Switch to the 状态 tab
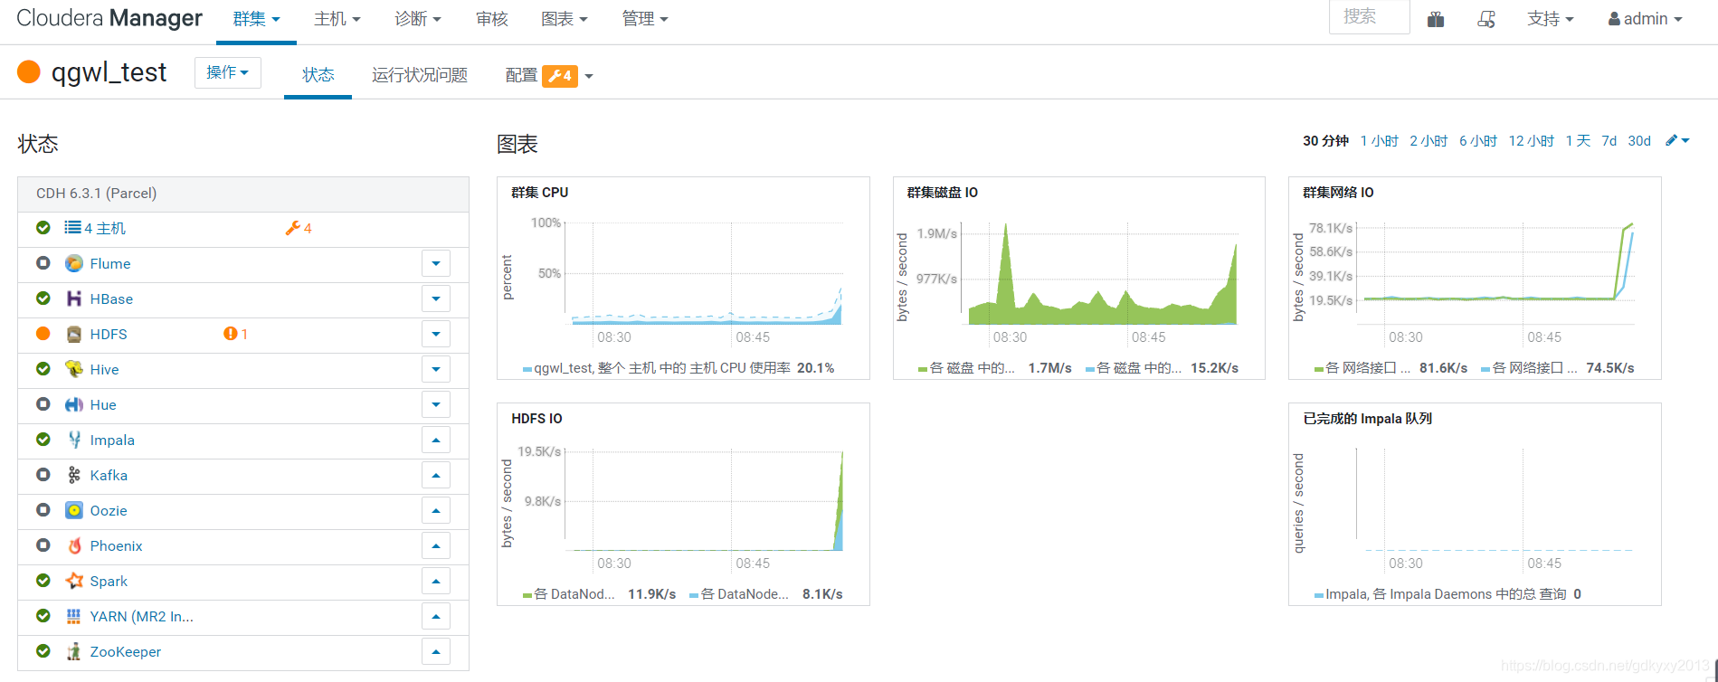The height and width of the screenshot is (682, 1718). pos(318,75)
